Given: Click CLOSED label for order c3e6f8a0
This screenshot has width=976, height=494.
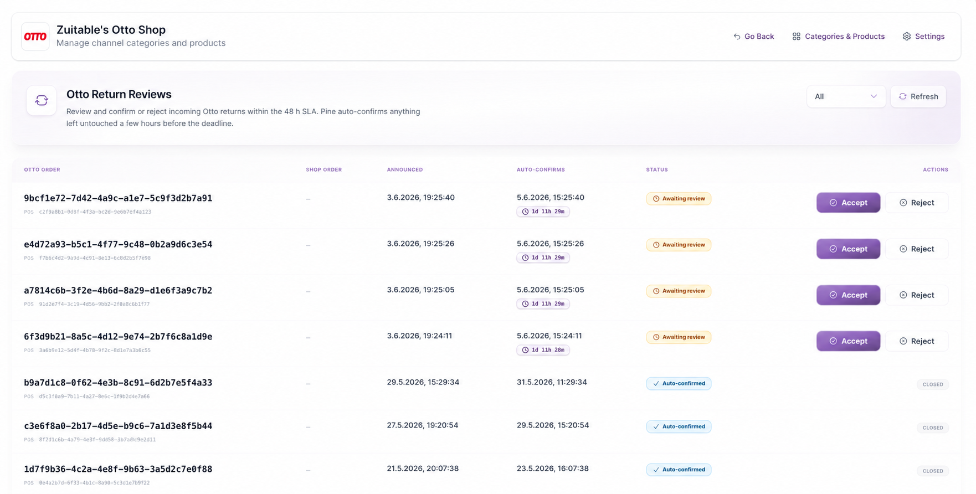Looking at the screenshot, I should (933, 428).
